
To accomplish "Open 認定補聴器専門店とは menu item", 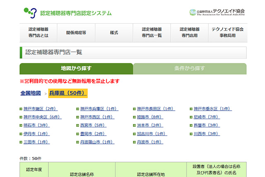I will click(x=39, y=32).
